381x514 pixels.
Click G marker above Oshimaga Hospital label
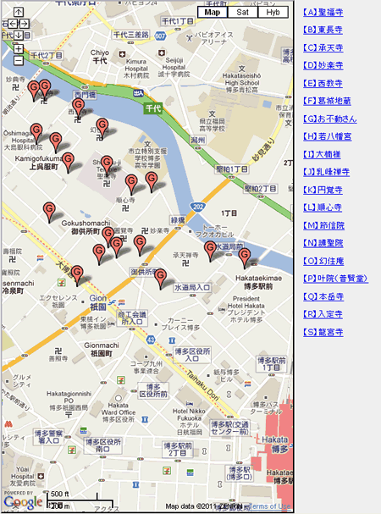click(x=36, y=131)
